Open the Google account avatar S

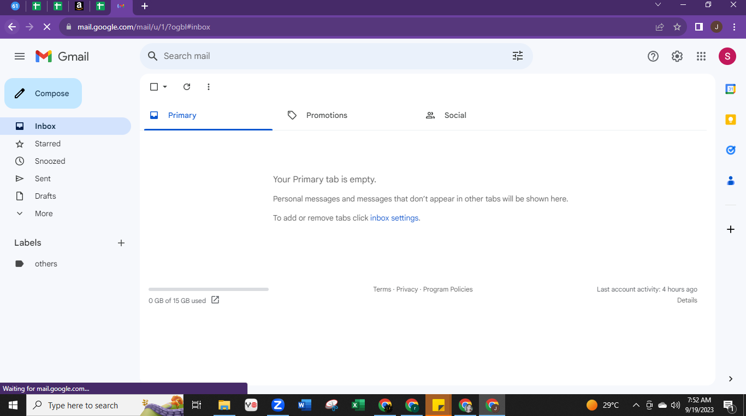coord(727,56)
